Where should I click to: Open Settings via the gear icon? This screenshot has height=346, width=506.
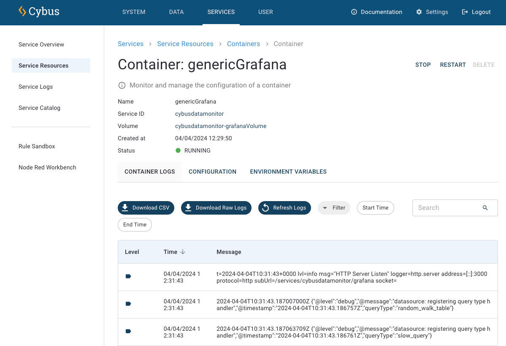pyautogui.click(x=419, y=12)
